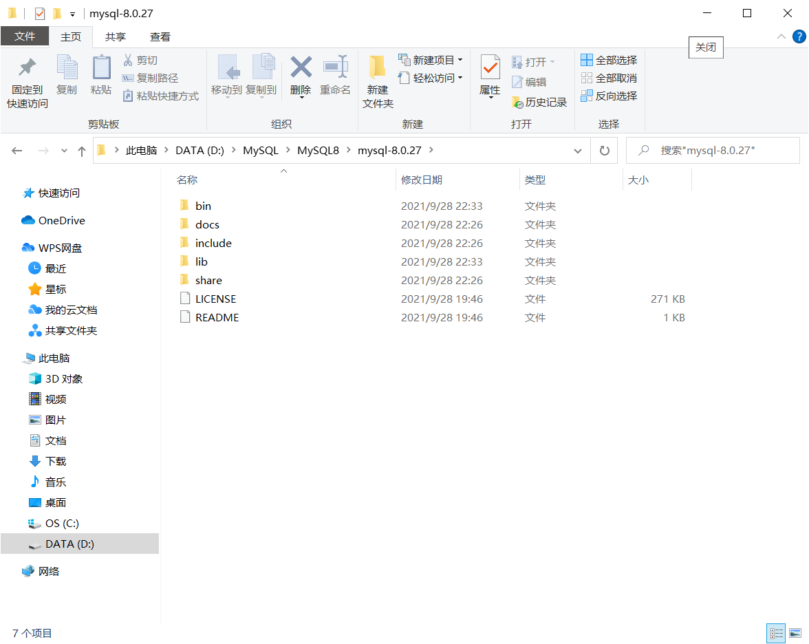Click DATA (D:) in the address breadcrumb
Screen dimensions: 809x644
pos(199,150)
